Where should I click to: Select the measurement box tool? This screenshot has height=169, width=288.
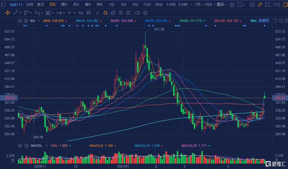pyautogui.click(x=48, y=13)
